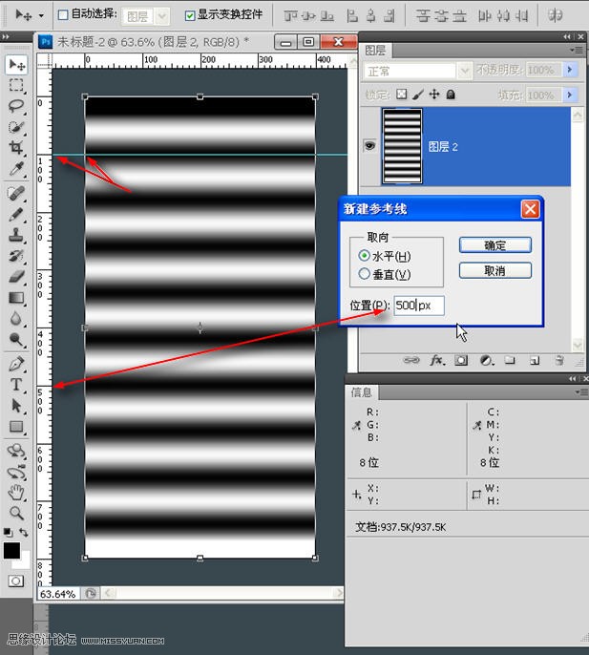Open the opacity slider arrow
Image resolution: width=589 pixels, height=655 pixels.
tap(570, 70)
